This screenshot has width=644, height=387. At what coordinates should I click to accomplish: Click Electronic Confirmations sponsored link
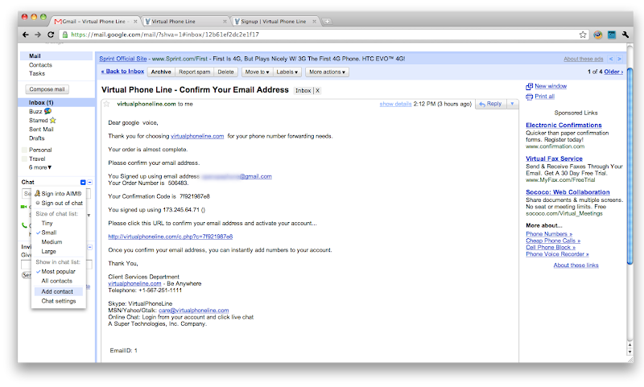563,126
